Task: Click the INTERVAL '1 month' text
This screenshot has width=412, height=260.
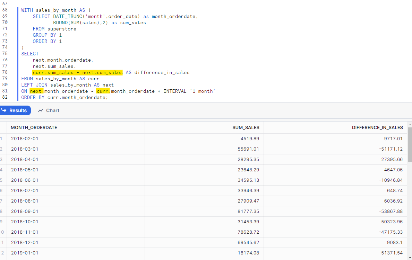Action: [x=189, y=91]
